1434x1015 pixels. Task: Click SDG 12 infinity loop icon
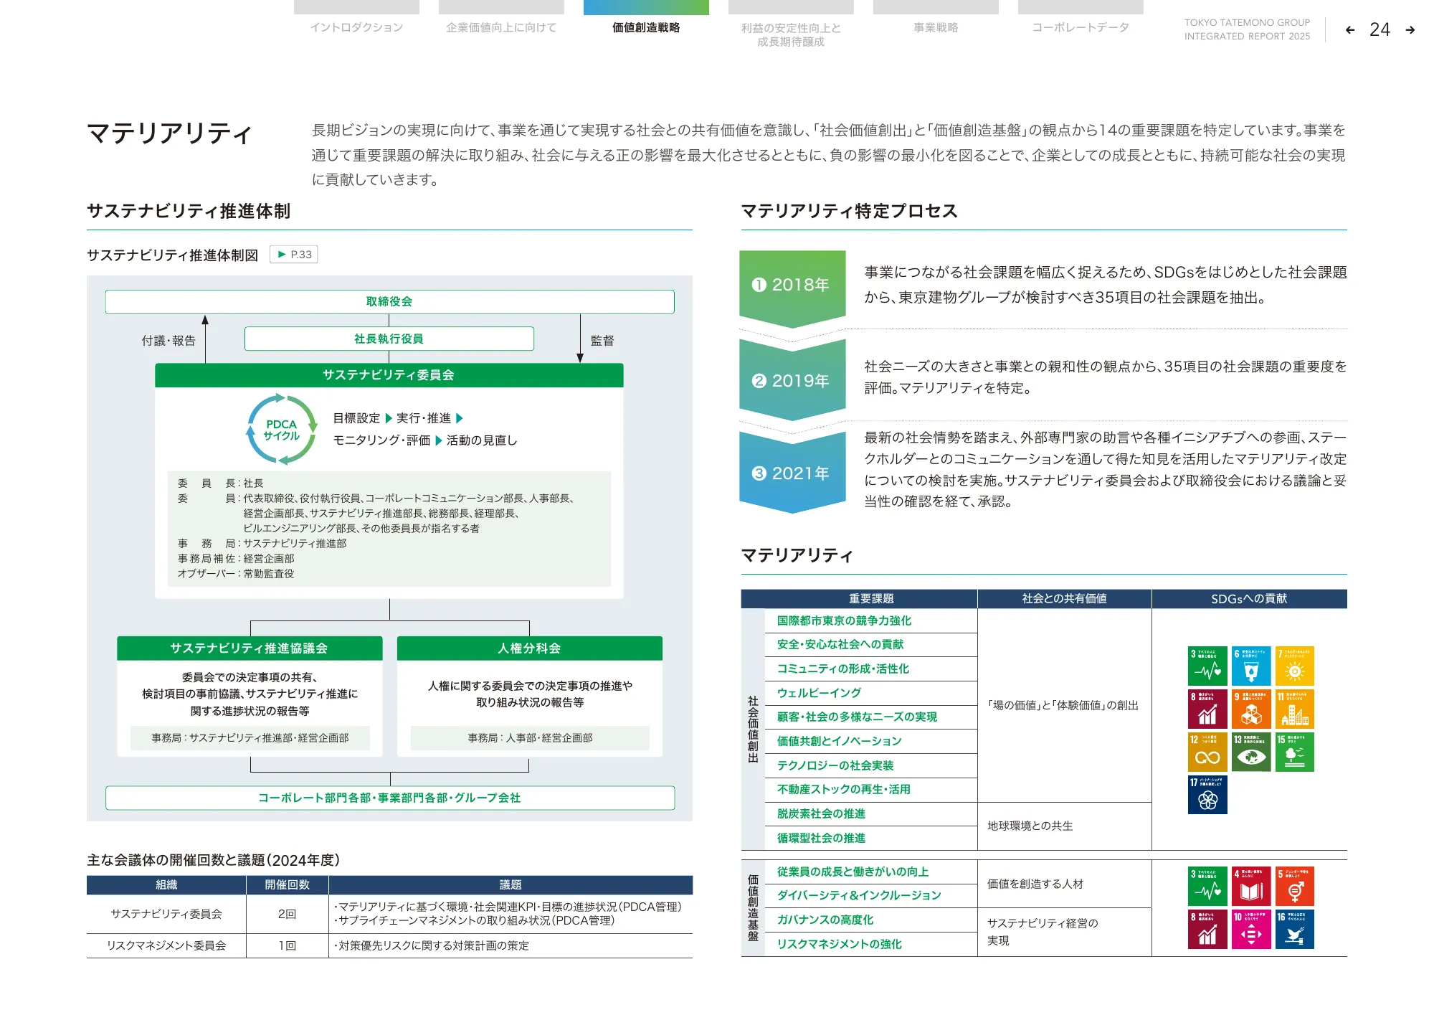point(1207,752)
